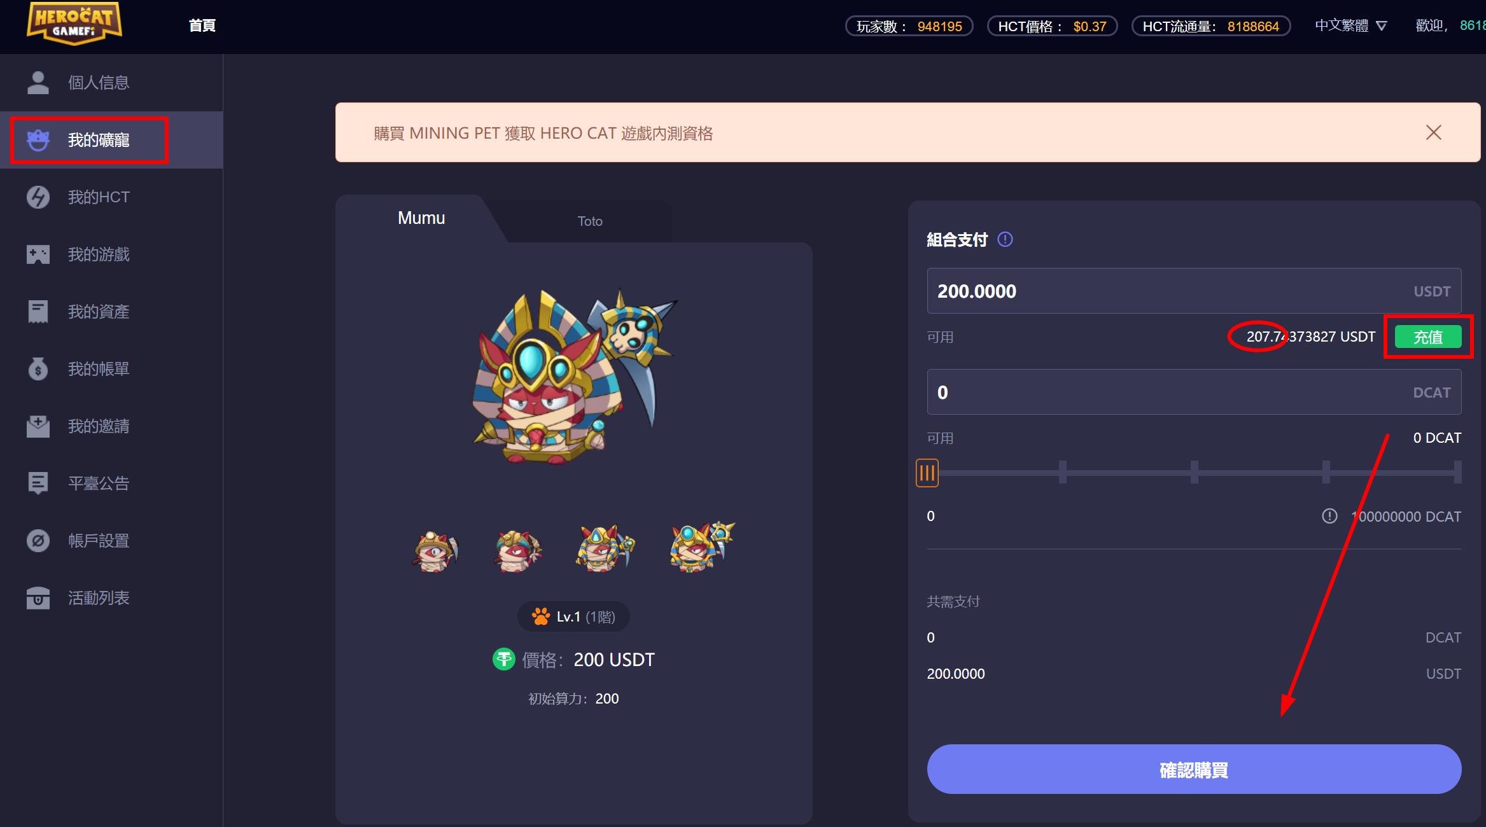Switch to the Toto pet tab
Viewport: 1486px width, 827px height.
(590, 221)
